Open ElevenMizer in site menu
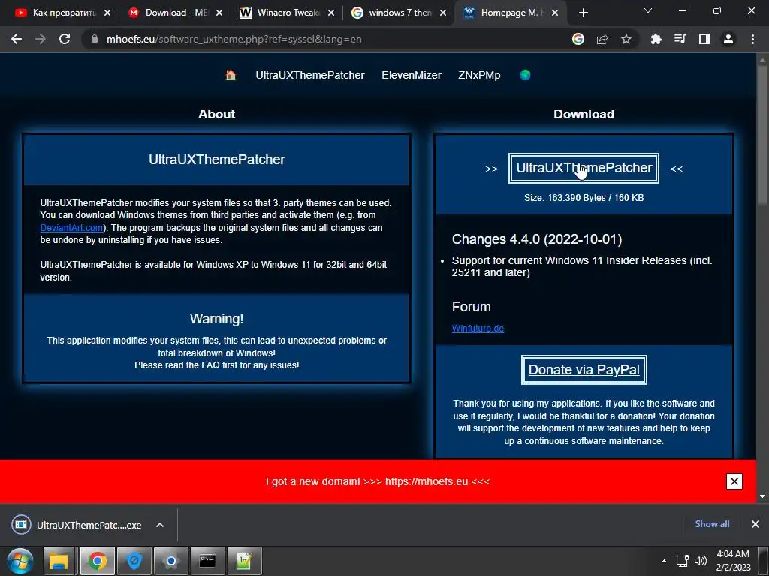769x576 pixels. coord(412,75)
